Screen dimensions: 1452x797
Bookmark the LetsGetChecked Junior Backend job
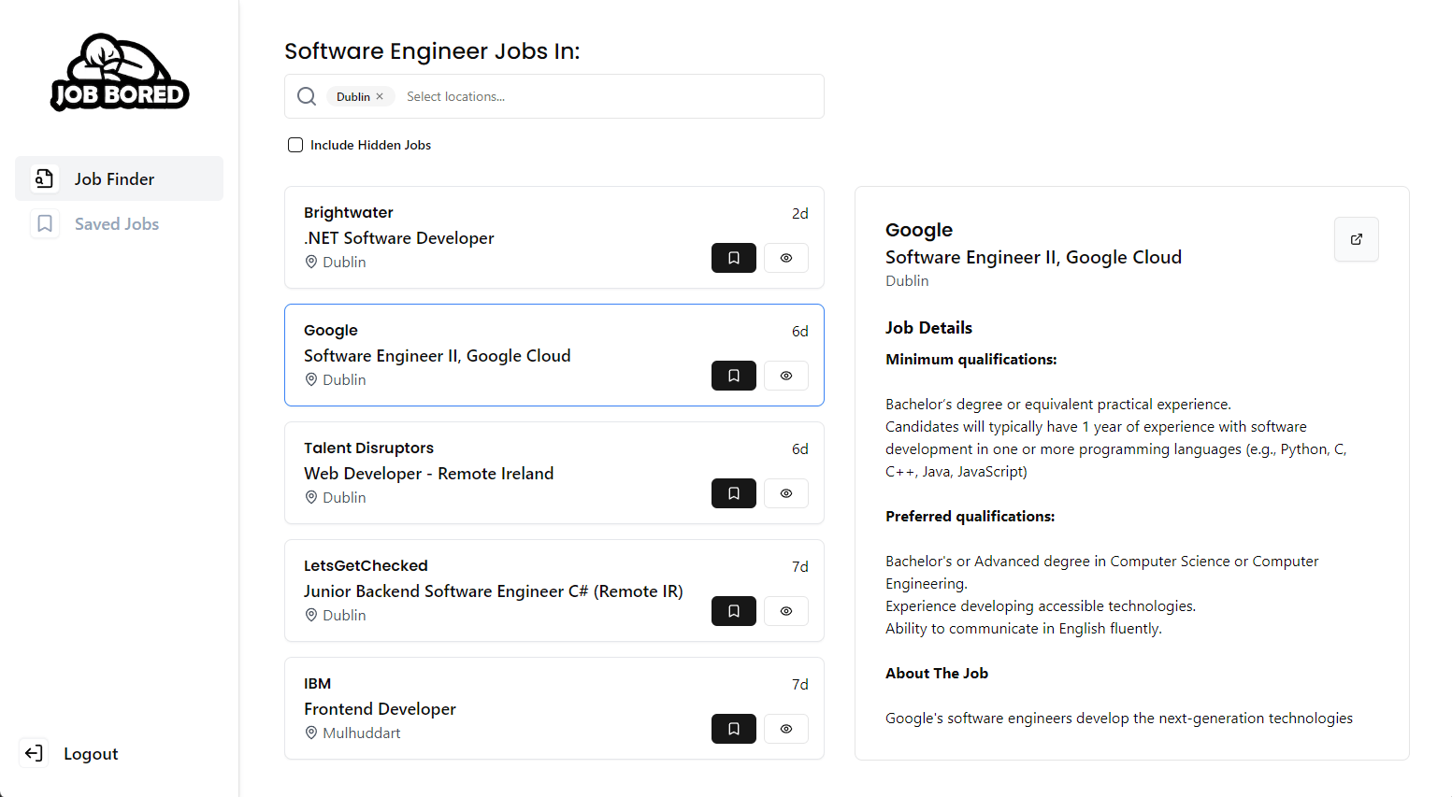[734, 611]
